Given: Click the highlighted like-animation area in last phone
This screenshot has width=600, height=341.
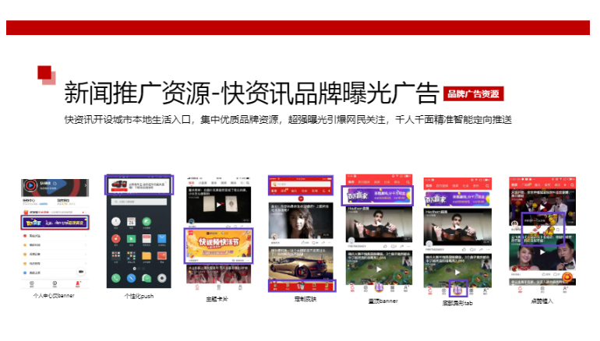Looking at the screenshot, I should tap(544, 228).
